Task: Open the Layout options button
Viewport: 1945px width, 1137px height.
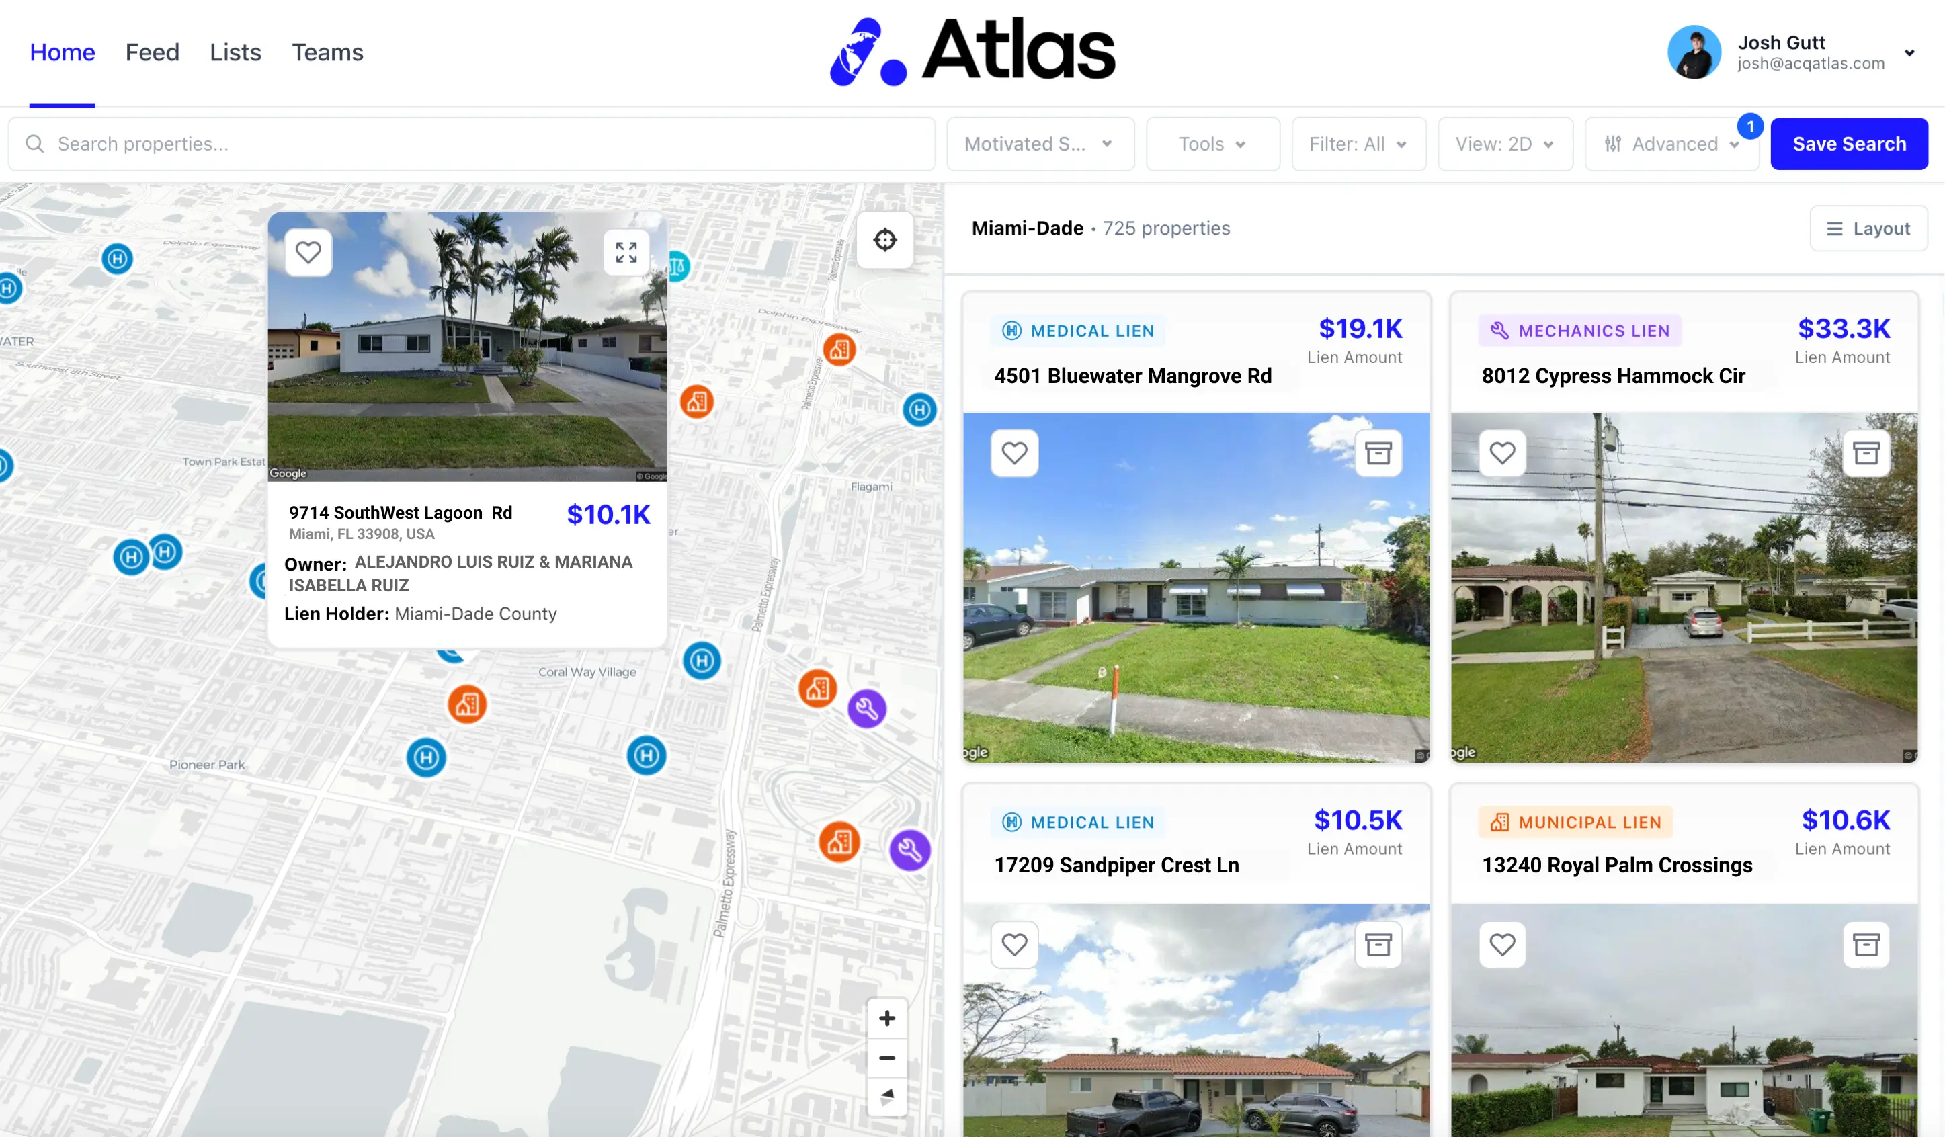Action: 1868,228
